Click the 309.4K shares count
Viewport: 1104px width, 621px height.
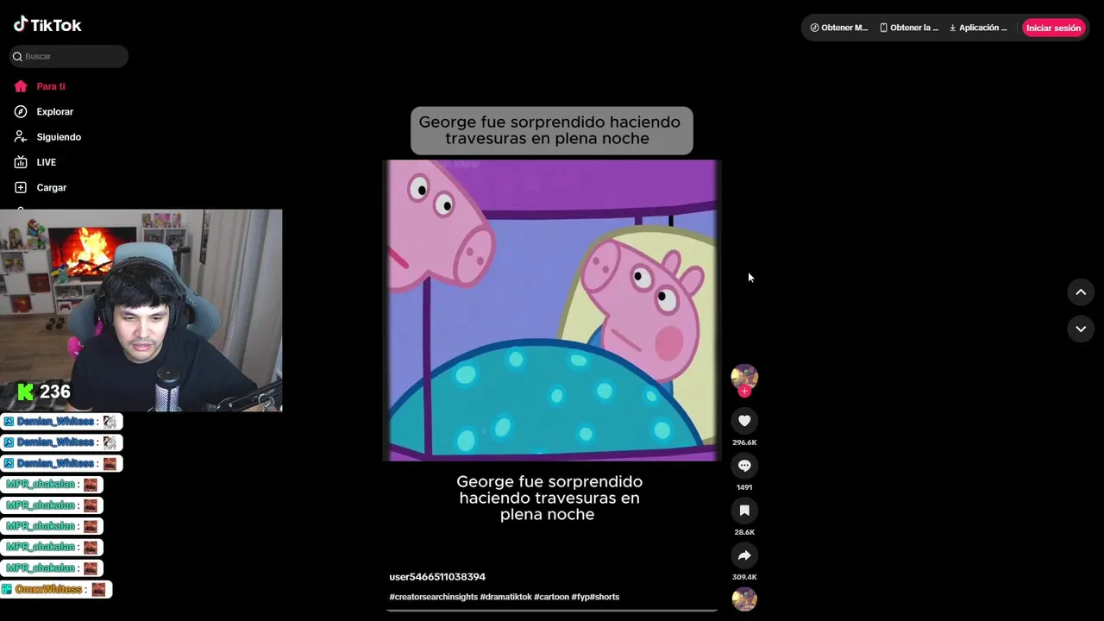(x=744, y=577)
